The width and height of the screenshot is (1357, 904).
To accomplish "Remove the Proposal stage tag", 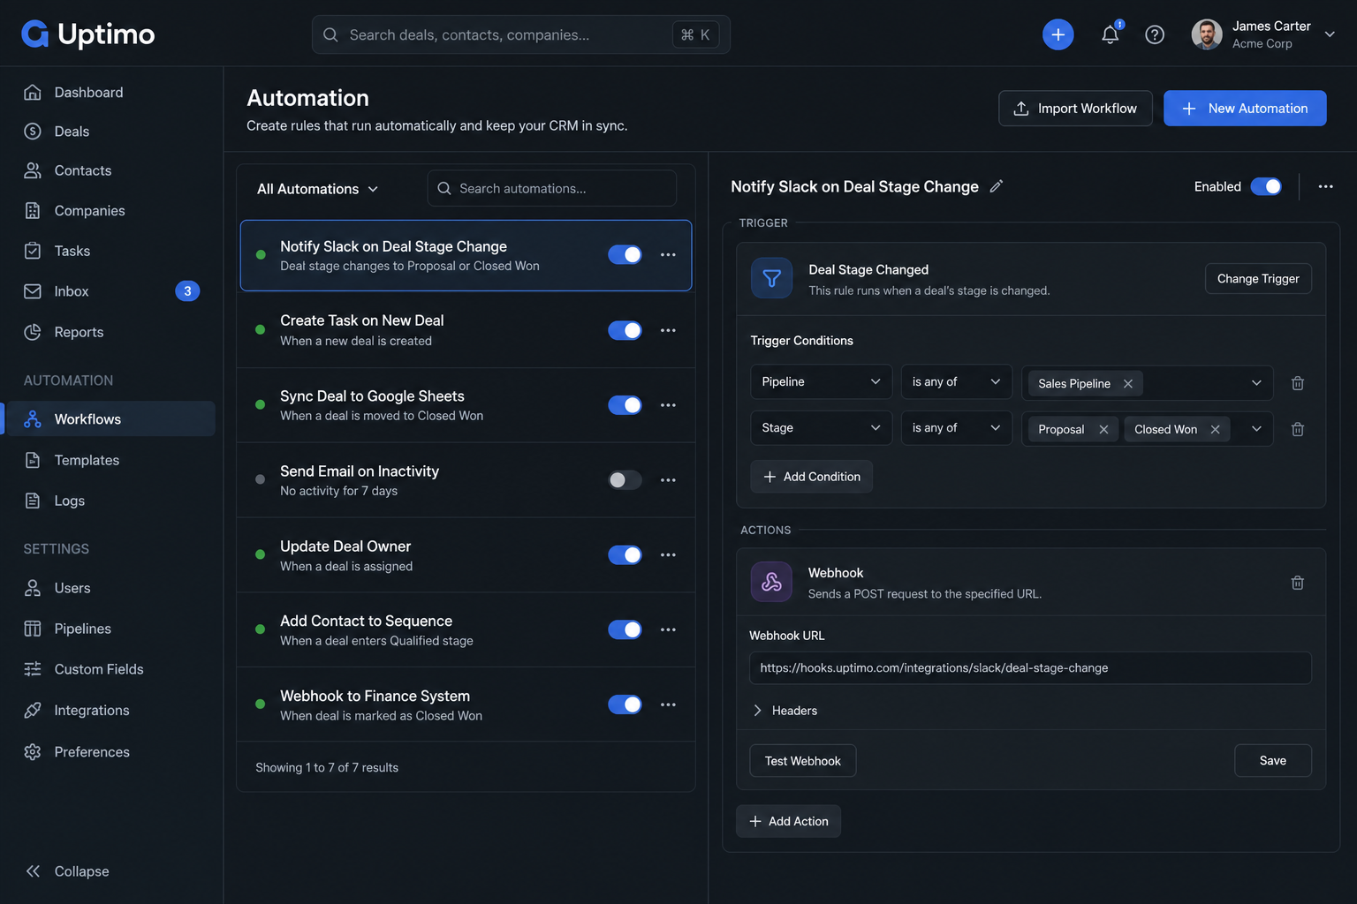I will click(1103, 429).
